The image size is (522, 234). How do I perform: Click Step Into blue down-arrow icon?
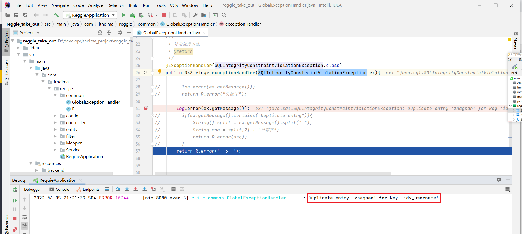coord(127,189)
